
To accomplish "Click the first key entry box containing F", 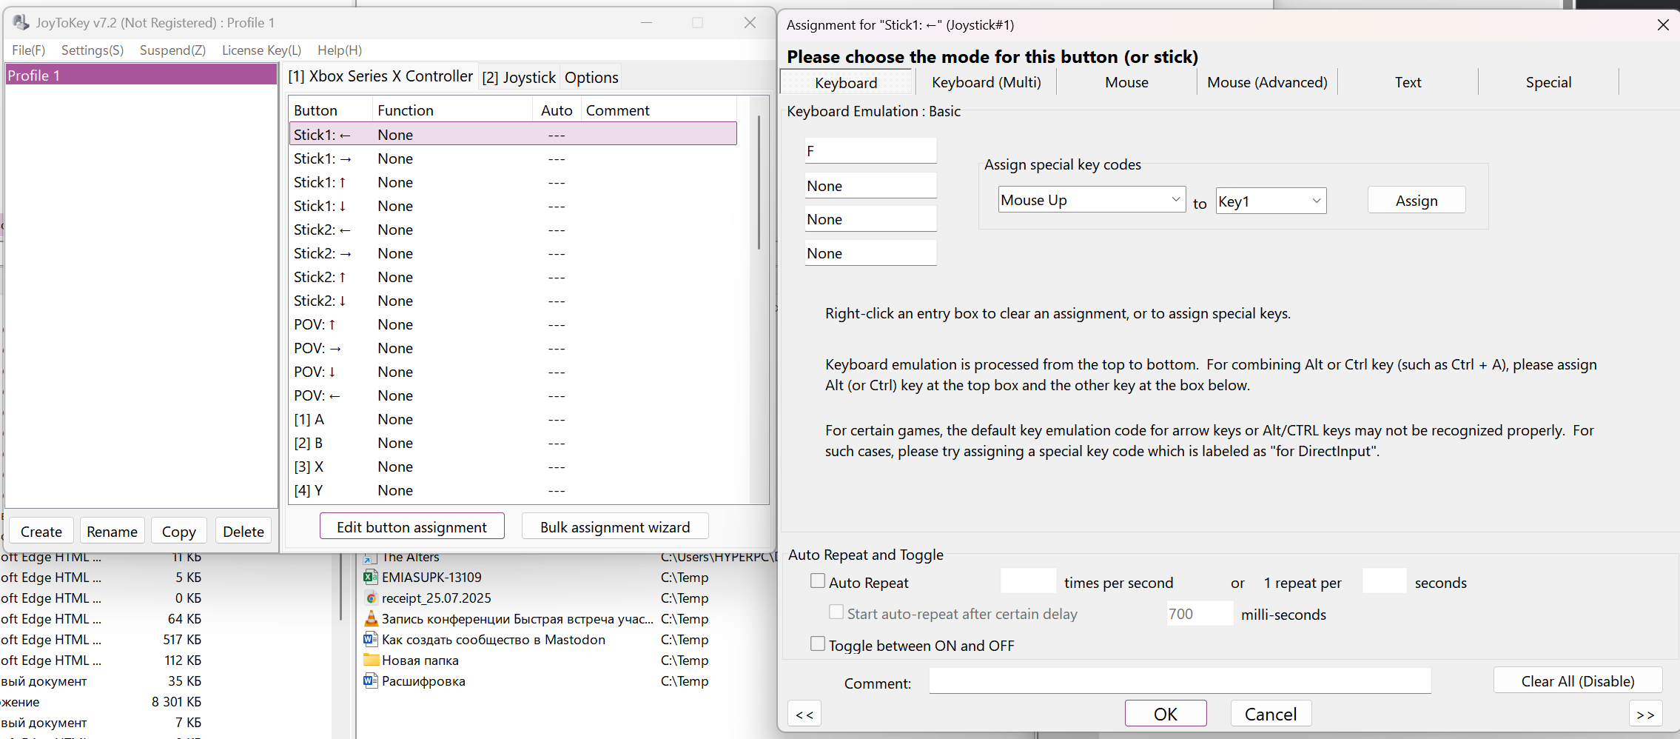I will pyautogui.click(x=870, y=150).
